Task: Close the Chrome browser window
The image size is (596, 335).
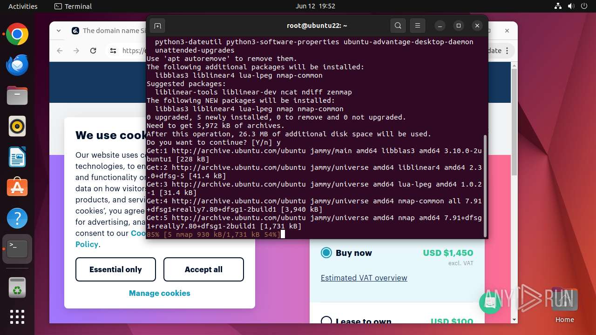Action: 508,31
